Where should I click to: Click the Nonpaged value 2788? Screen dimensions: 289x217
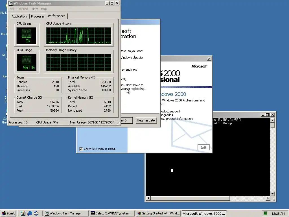[108, 110]
